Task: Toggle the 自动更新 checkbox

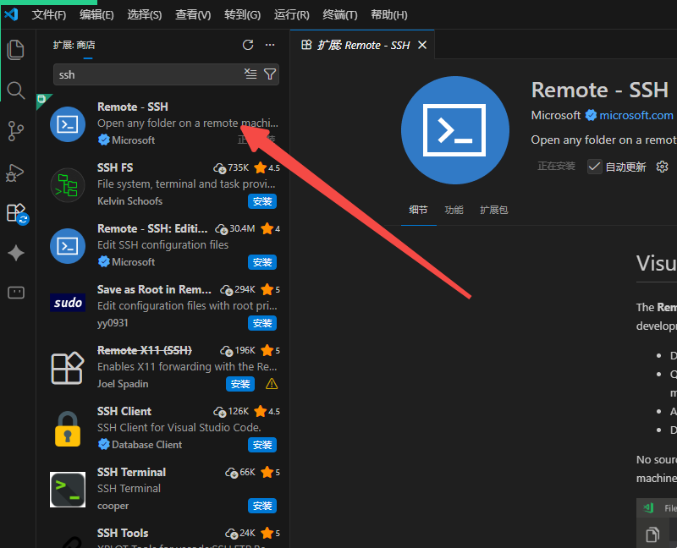Action: click(595, 167)
